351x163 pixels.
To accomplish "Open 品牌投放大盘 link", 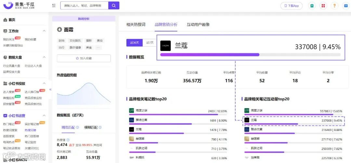I will (x=12, y=72).
